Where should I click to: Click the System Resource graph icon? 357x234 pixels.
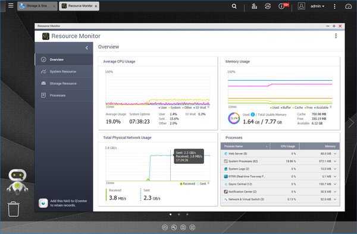[43, 71]
